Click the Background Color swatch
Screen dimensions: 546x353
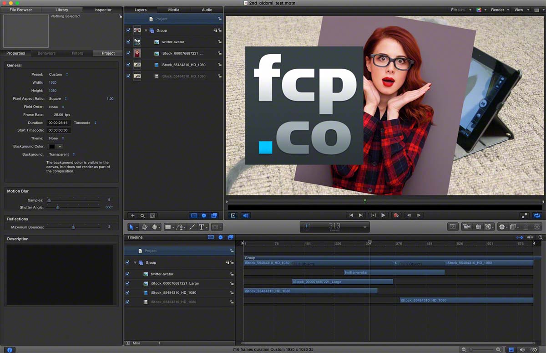(x=52, y=147)
